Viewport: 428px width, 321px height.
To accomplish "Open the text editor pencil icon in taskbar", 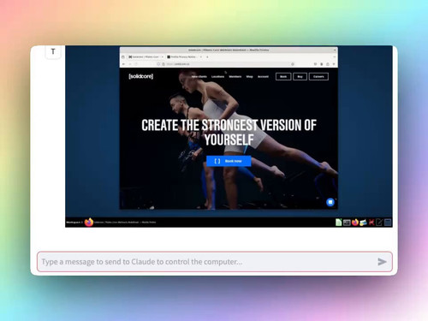I will tap(379, 223).
